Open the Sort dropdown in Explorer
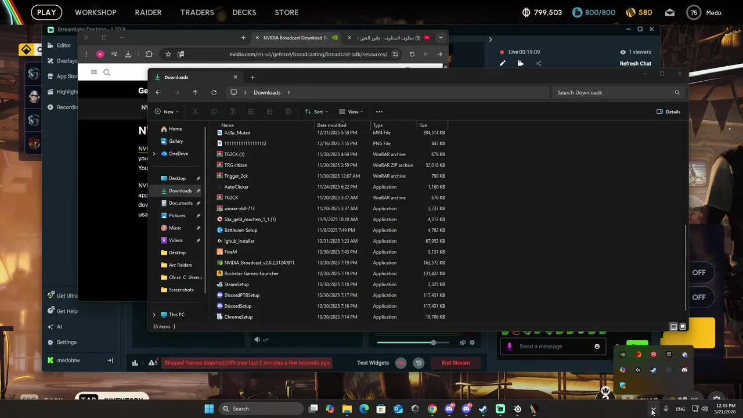Image resolution: width=743 pixels, height=418 pixels. pyautogui.click(x=316, y=111)
